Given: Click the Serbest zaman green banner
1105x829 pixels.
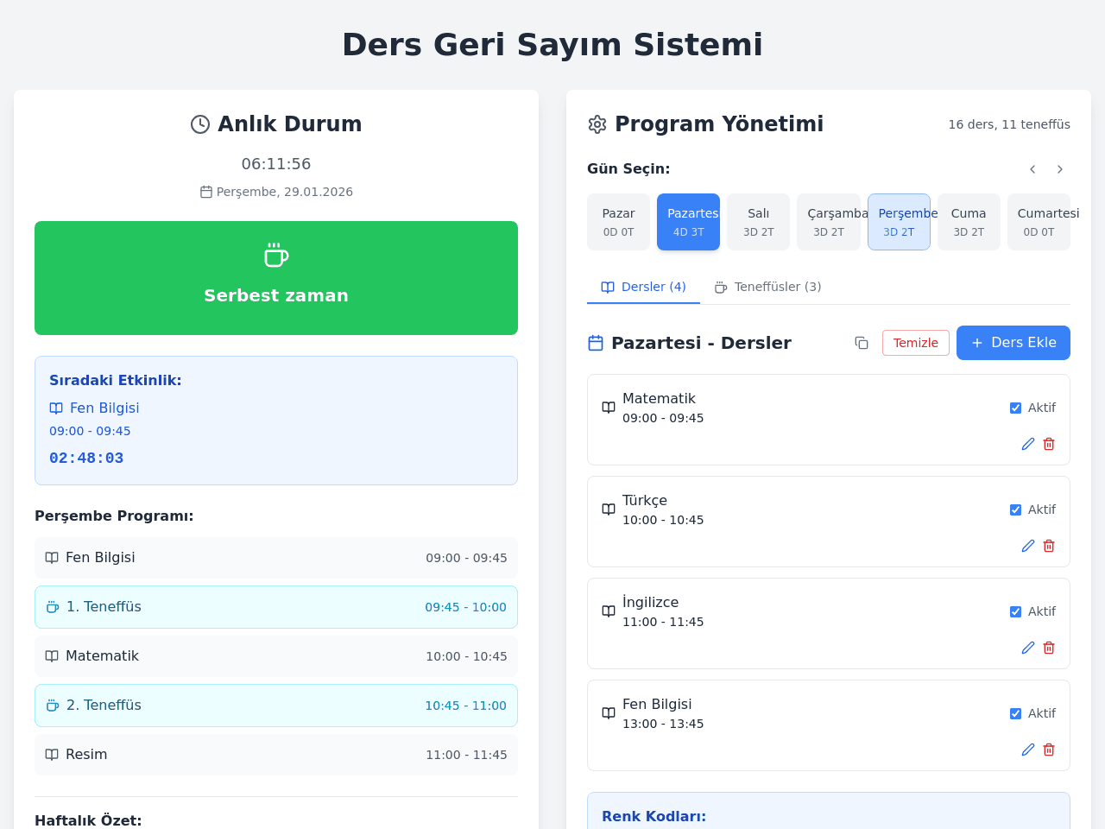Looking at the screenshot, I should pyautogui.click(x=276, y=278).
